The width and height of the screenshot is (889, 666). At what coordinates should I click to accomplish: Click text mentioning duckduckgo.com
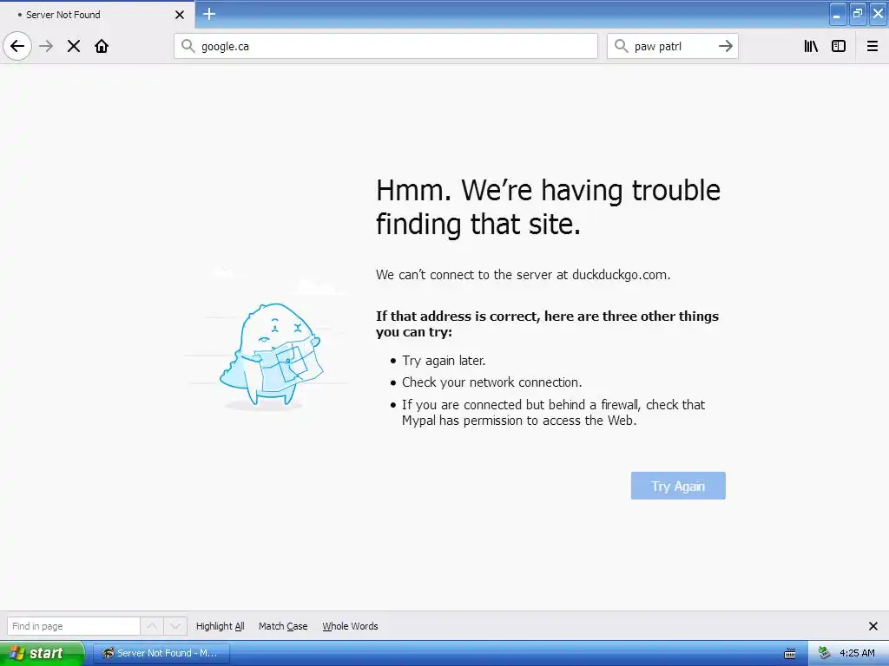click(523, 275)
